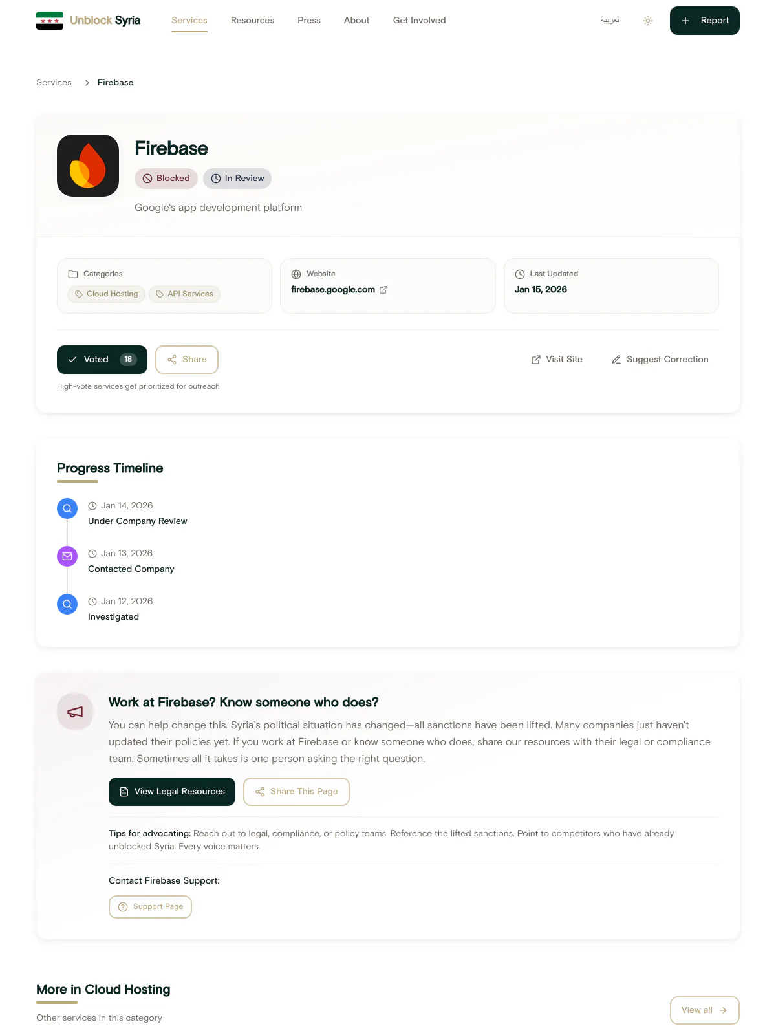Click the Unblock Syria flag logo

[x=50, y=21]
